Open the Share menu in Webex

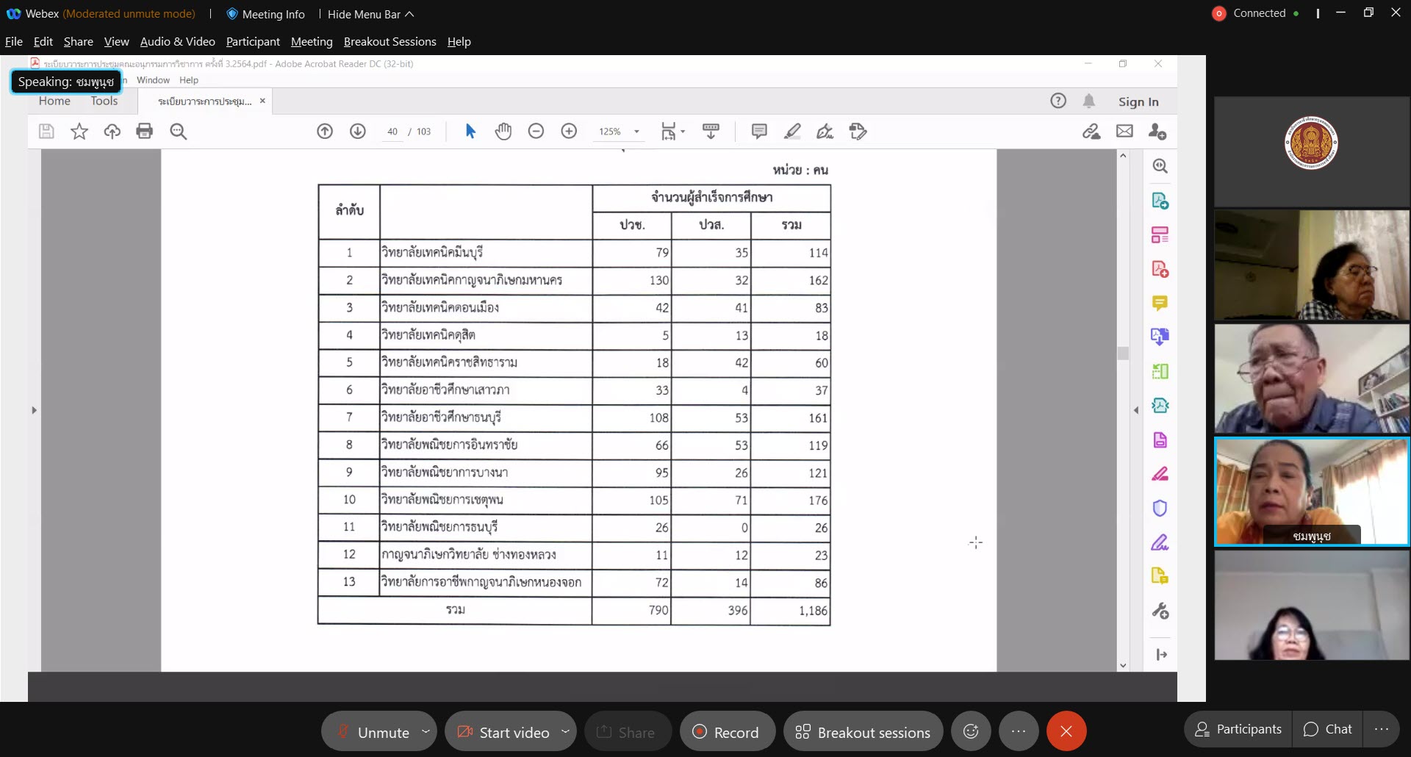coord(78,41)
